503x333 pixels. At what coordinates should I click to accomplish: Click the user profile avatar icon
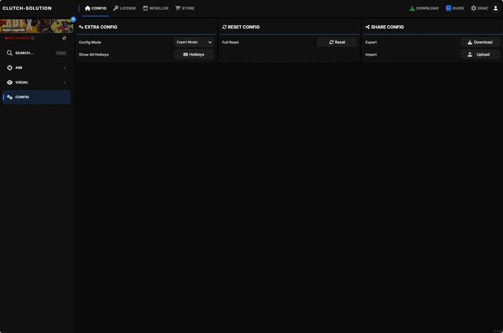click(x=495, y=8)
